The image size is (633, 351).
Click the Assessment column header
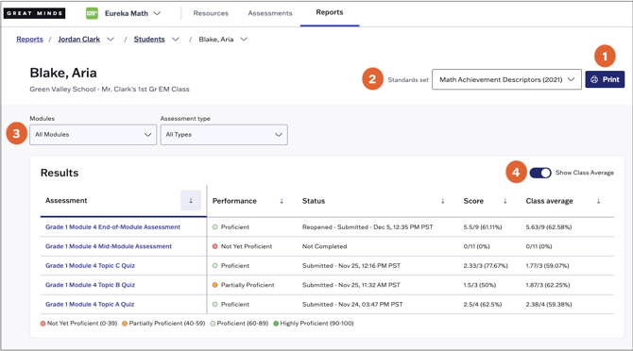66,200
